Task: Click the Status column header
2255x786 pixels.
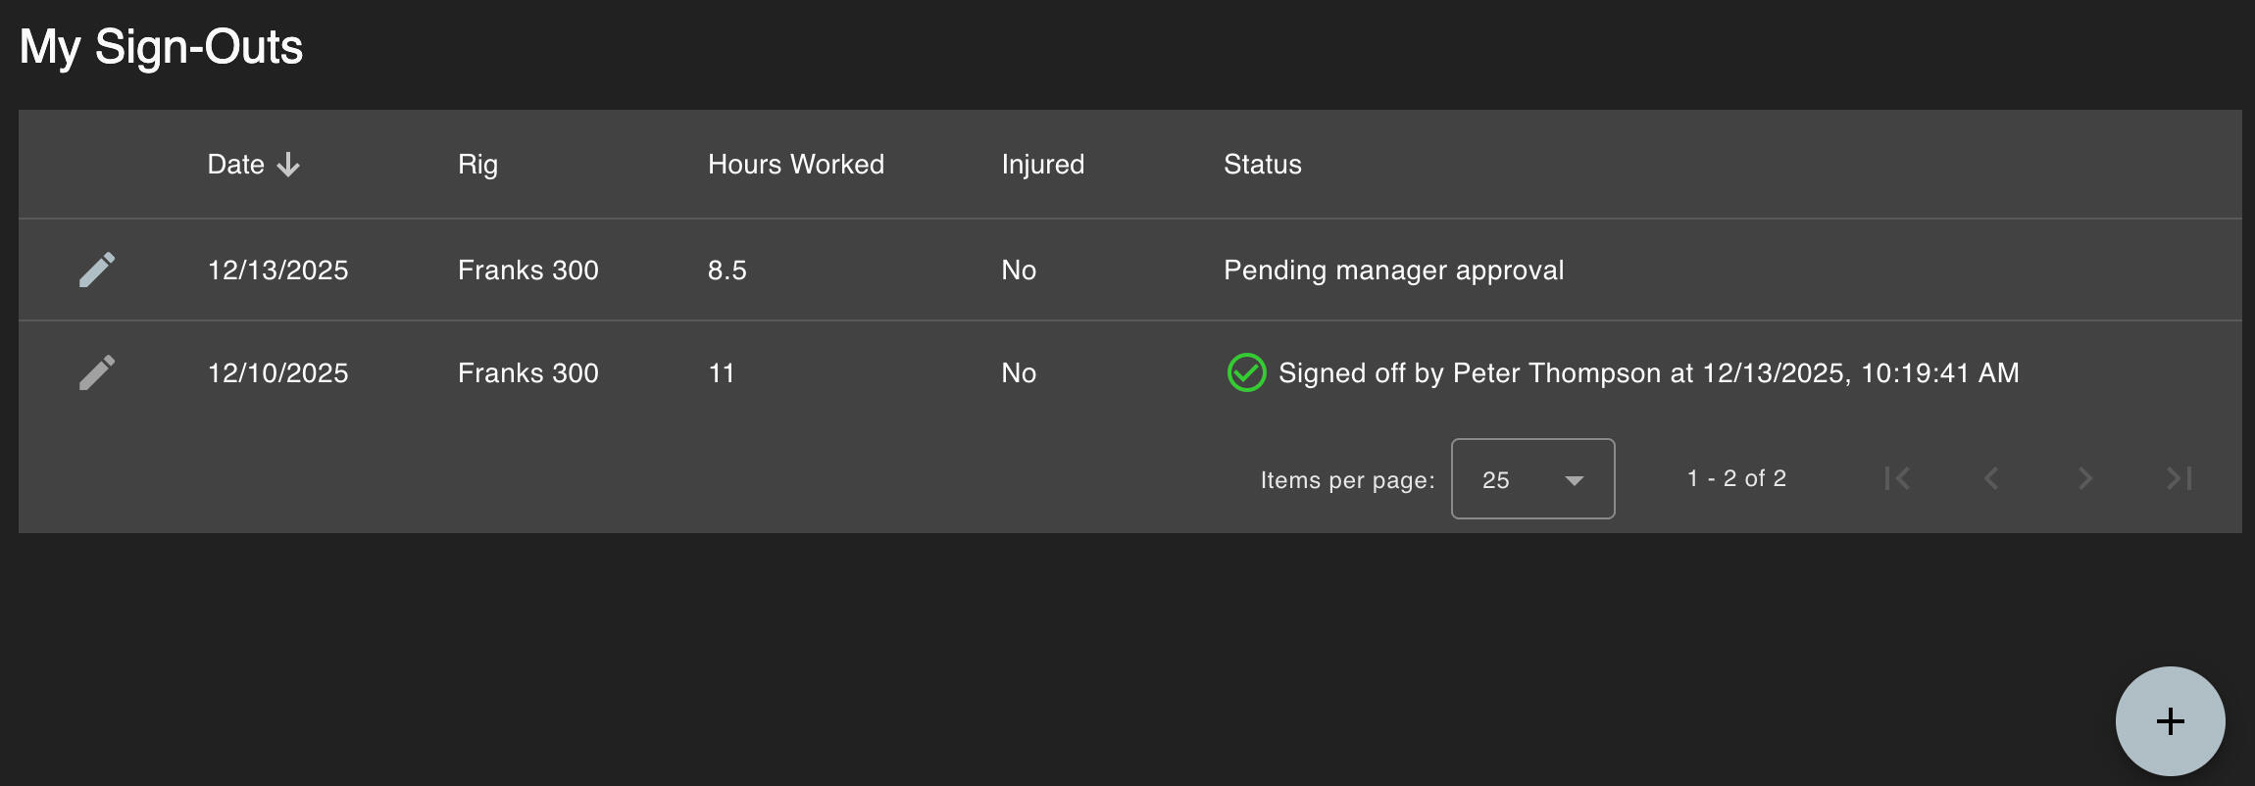Action: coord(1262,165)
